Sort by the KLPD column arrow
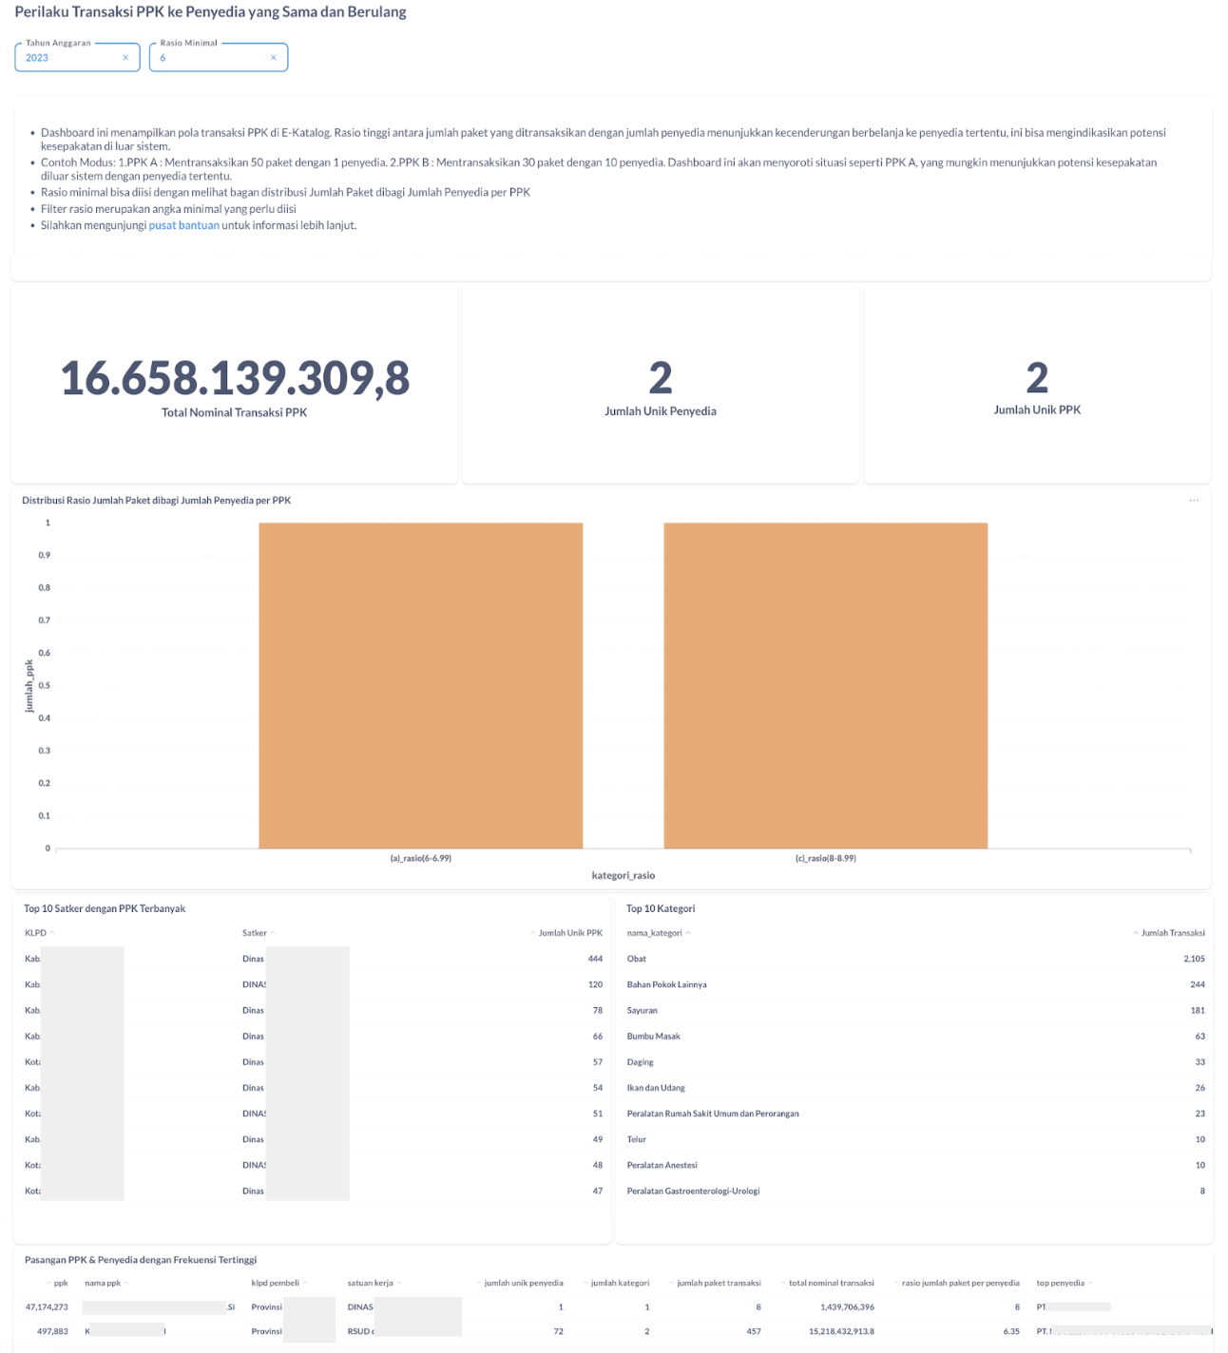The image size is (1228, 1353). coord(52,933)
